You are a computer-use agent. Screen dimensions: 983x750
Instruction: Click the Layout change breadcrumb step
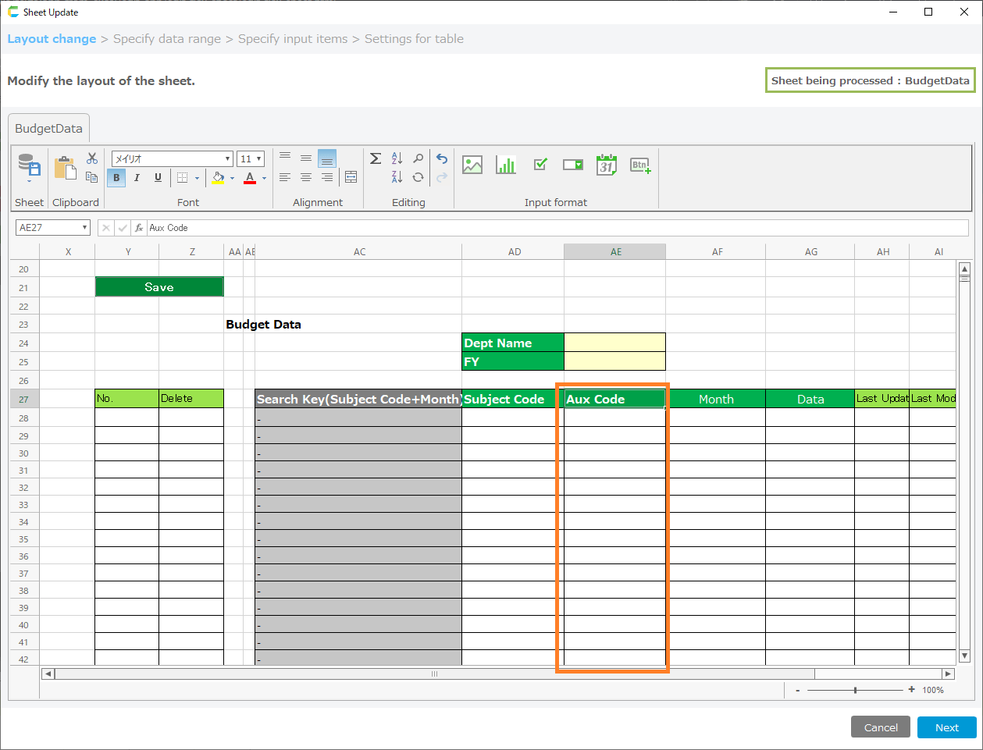pos(52,39)
